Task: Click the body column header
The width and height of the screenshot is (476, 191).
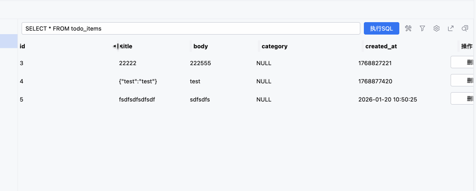Action: pyautogui.click(x=201, y=46)
